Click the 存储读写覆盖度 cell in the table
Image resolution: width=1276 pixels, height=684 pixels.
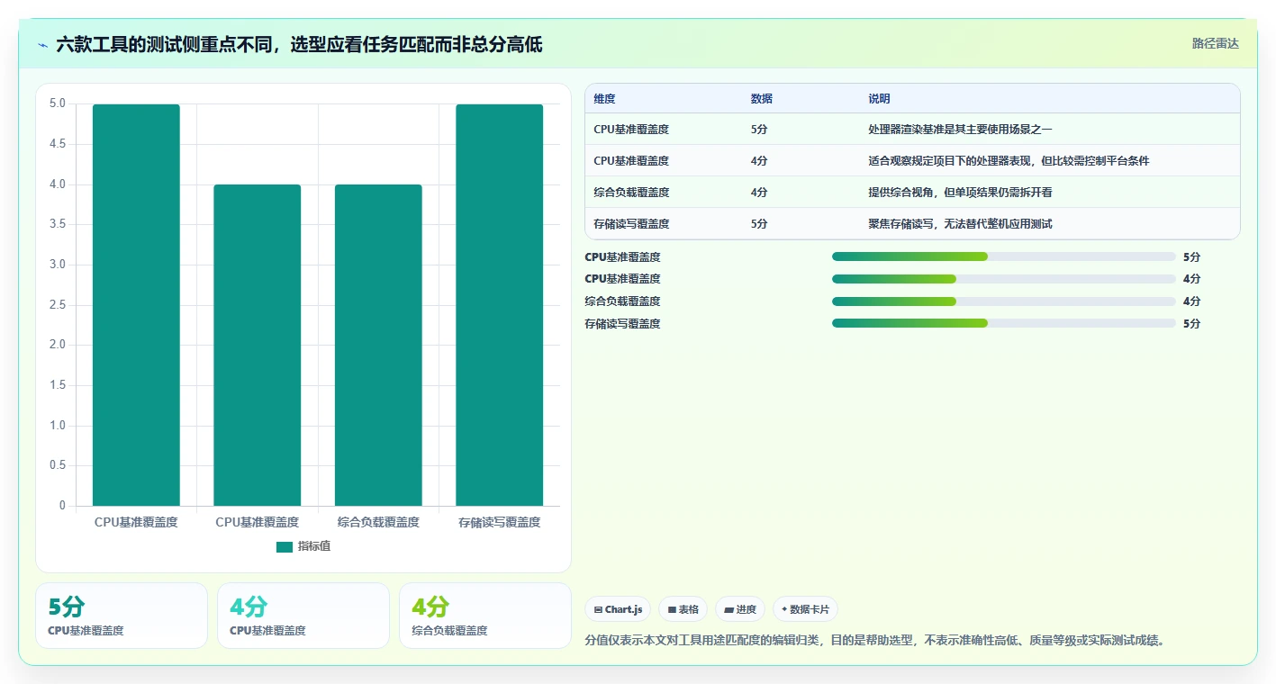click(x=631, y=223)
